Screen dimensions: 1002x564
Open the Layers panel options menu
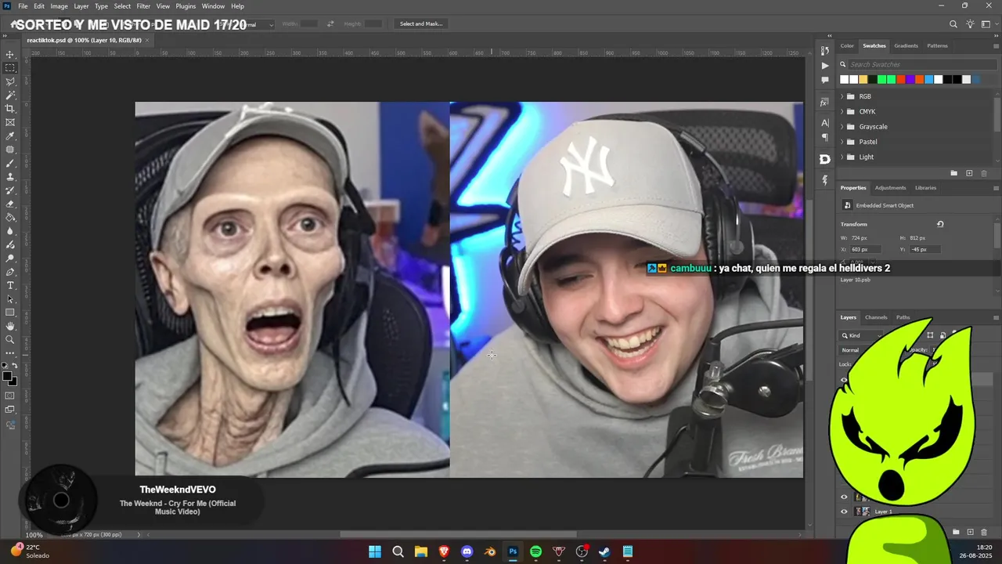click(x=996, y=317)
